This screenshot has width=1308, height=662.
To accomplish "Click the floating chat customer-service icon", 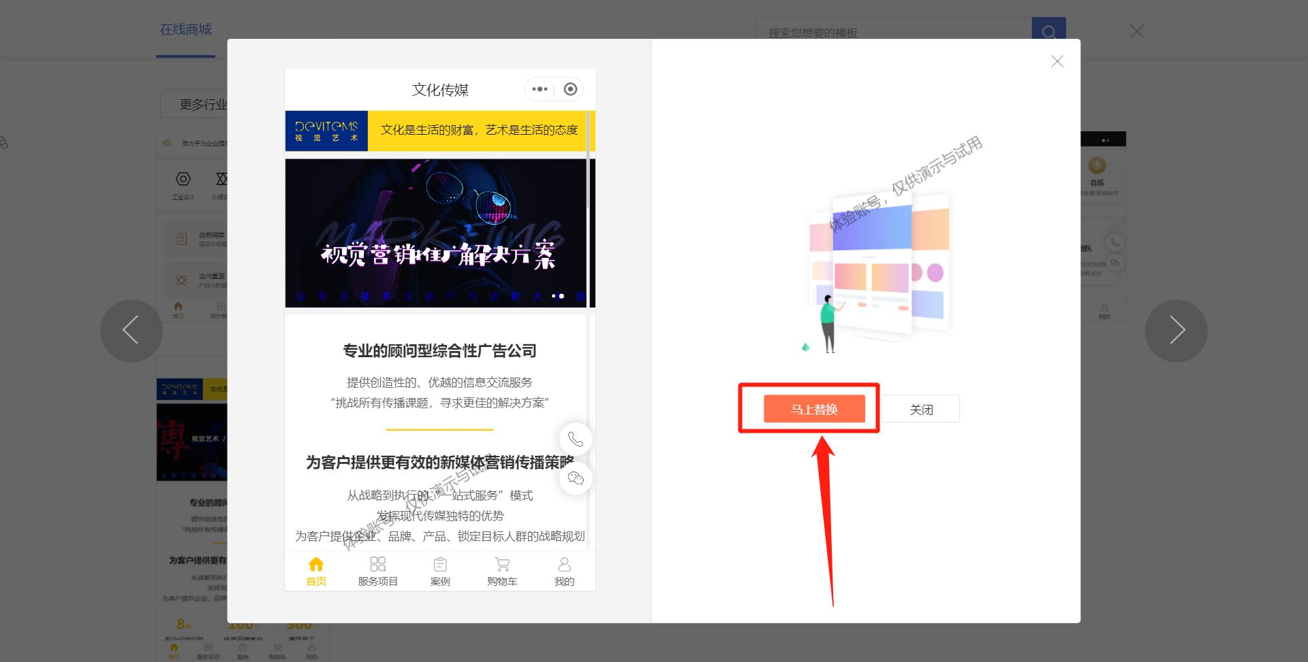I will coord(576,478).
